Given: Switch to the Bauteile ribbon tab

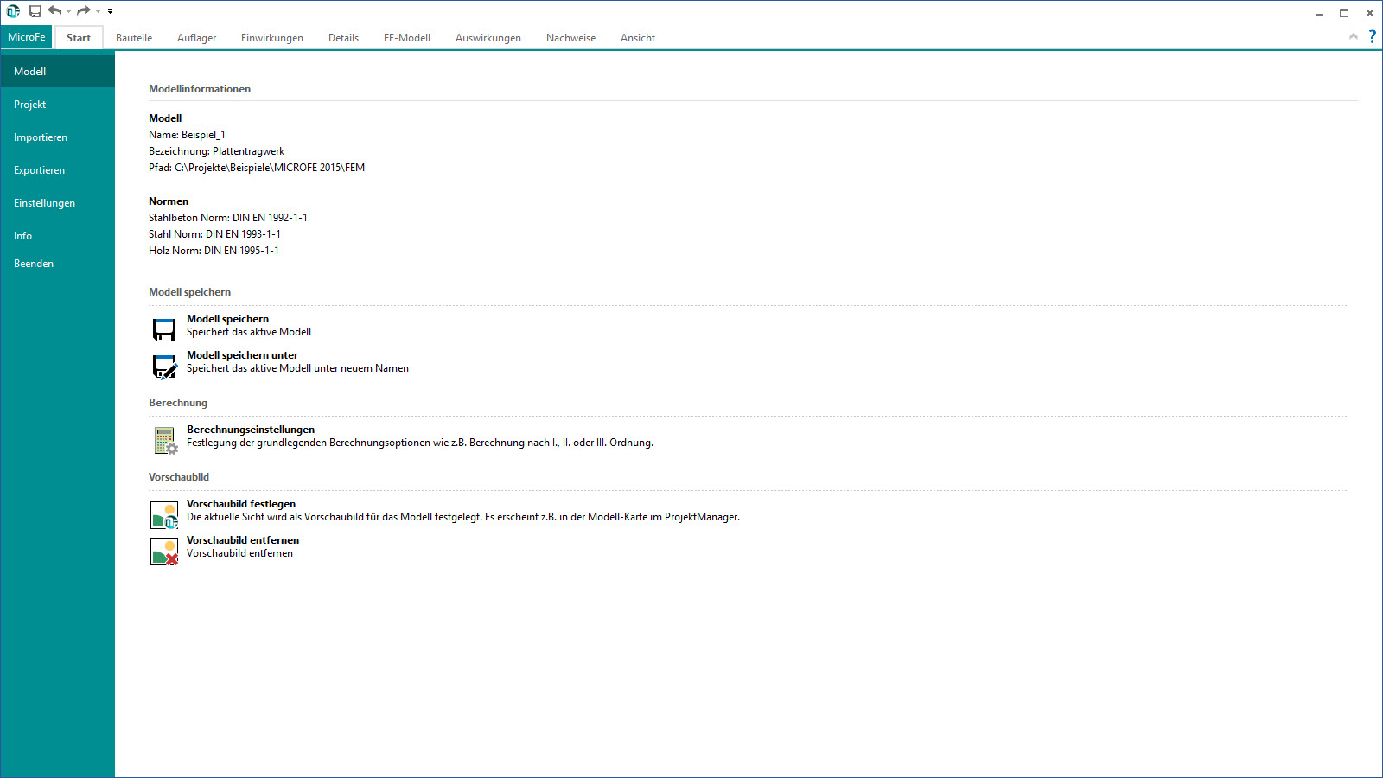Looking at the screenshot, I should click(x=134, y=38).
